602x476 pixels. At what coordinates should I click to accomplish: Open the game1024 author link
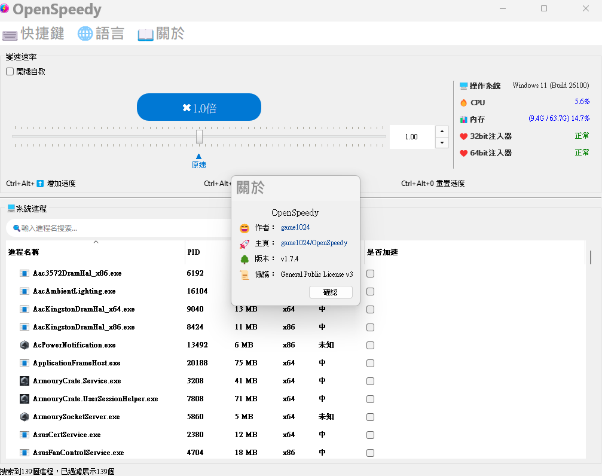[295, 227]
